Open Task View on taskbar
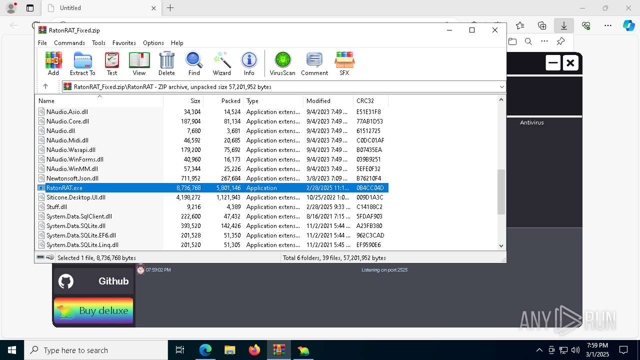Image resolution: width=640 pixels, height=360 pixels. (x=180, y=350)
